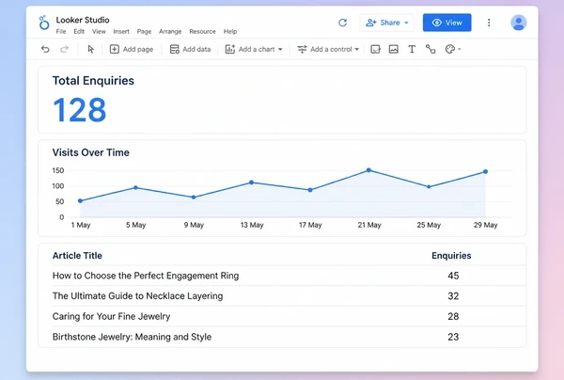
Task: Select the Visits Over Time chart title
Action: [90, 152]
